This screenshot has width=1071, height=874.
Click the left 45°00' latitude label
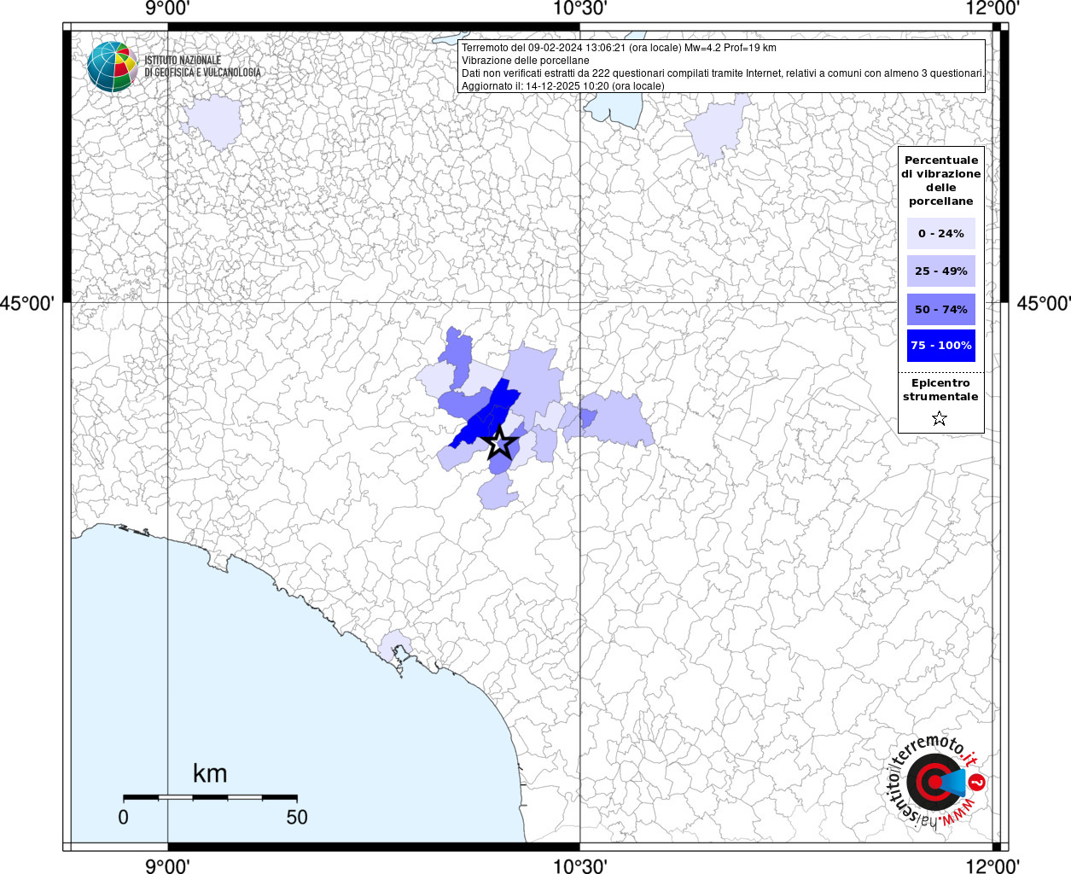click(27, 303)
